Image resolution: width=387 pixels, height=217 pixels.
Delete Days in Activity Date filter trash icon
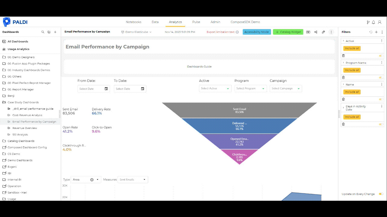point(343,124)
